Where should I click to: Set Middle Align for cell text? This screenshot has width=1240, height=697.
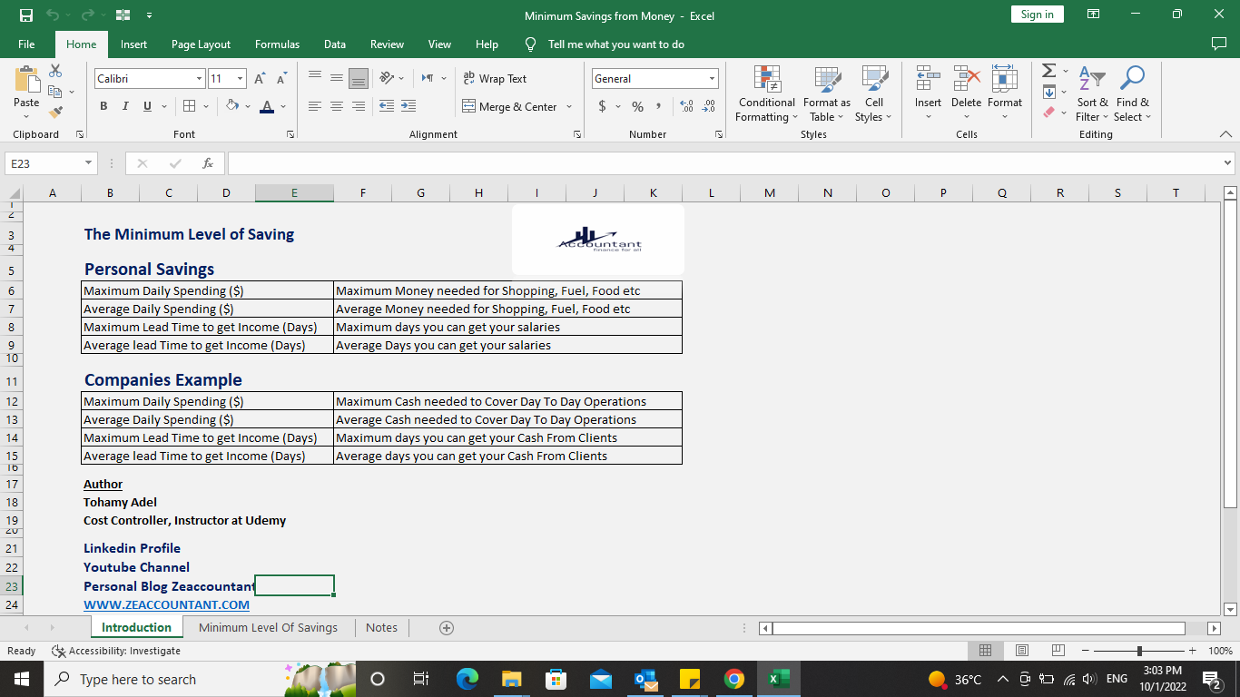click(337, 78)
